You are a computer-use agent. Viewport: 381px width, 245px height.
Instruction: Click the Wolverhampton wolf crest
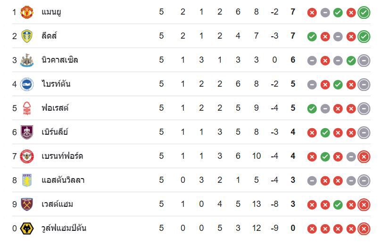coord(26,228)
